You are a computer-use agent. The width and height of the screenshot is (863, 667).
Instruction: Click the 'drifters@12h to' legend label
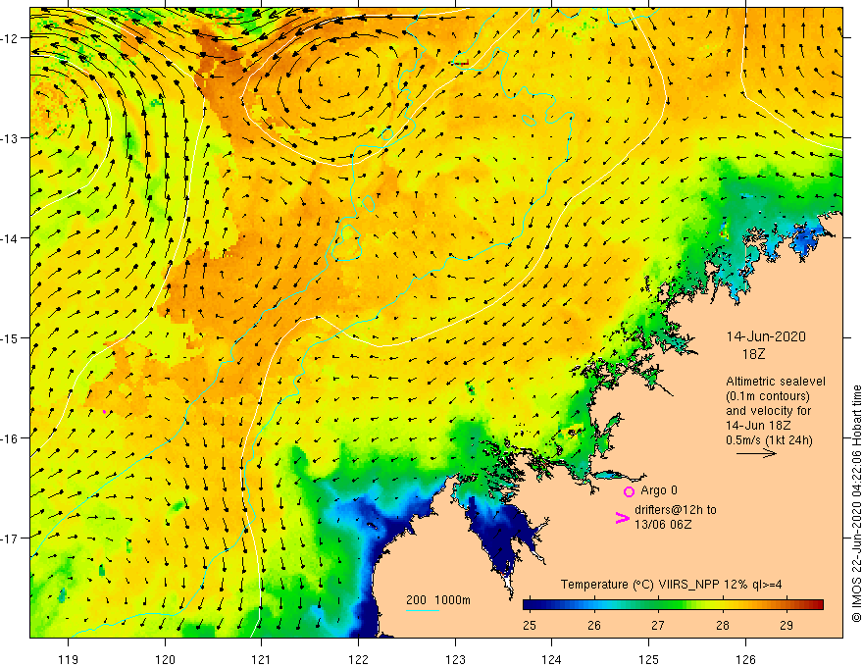(x=676, y=510)
